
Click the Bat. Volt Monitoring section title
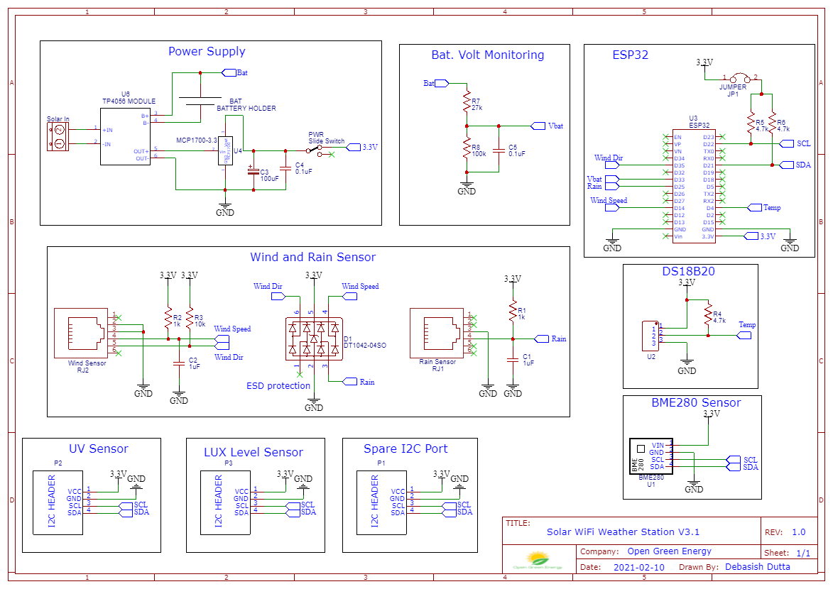coord(486,55)
